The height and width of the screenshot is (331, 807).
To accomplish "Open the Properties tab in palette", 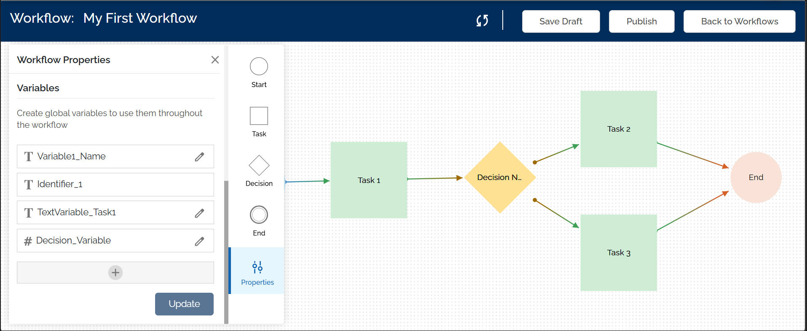I will pyautogui.click(x=257, y=272).
